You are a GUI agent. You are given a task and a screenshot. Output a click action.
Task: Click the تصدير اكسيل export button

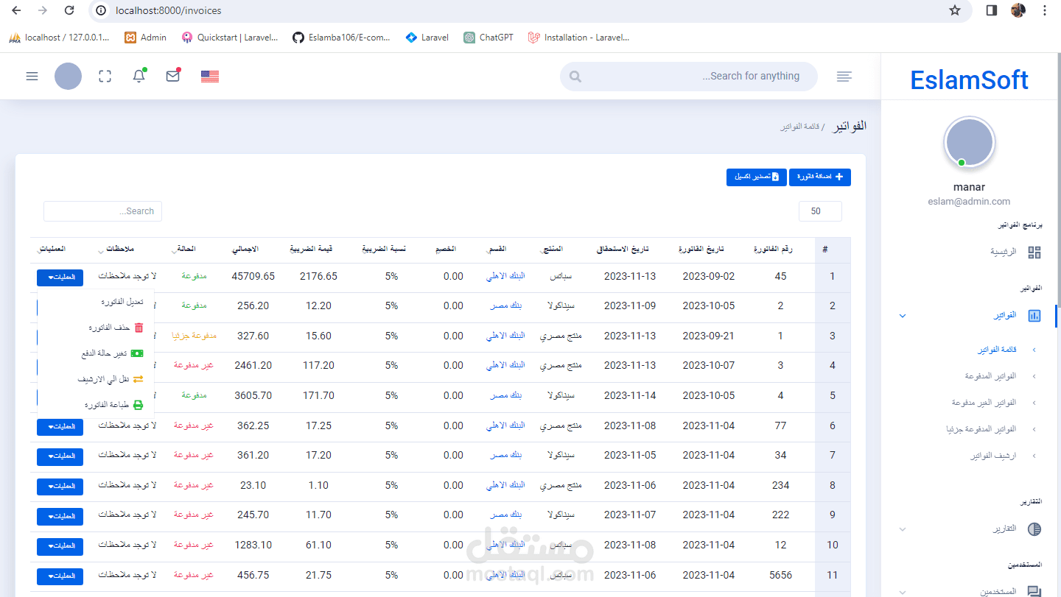757,177
